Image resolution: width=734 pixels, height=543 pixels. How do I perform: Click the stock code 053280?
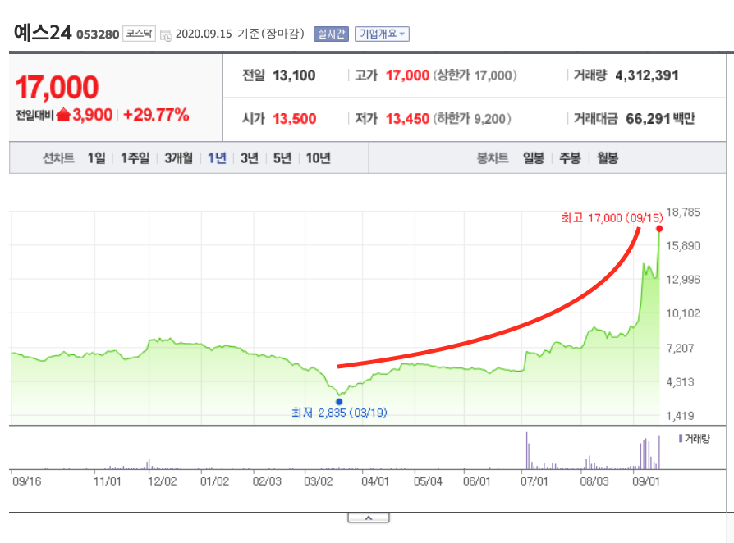98,34
